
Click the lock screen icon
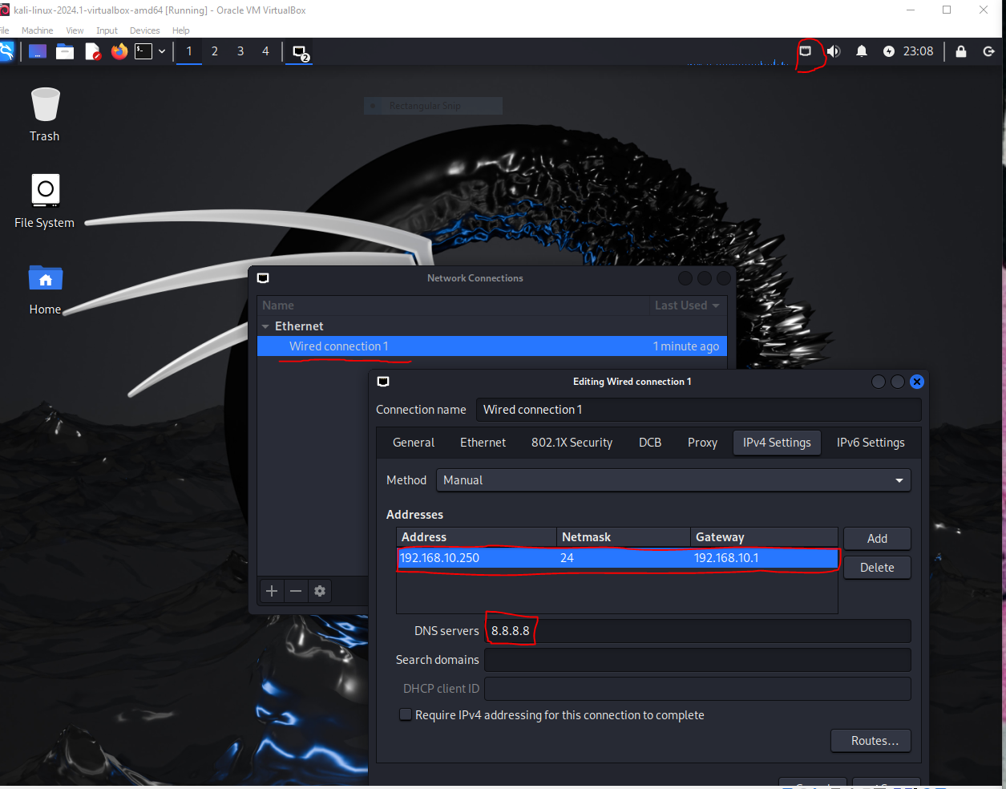961,51
